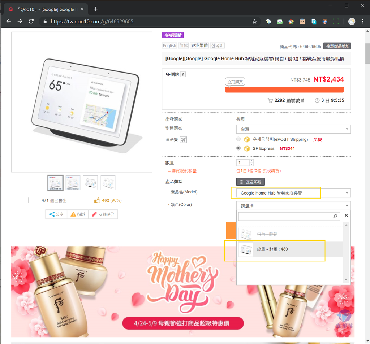Screen dimensions: 370x344
Task: Click the 商品評價 pencil review button
Action: coord(103,214)
